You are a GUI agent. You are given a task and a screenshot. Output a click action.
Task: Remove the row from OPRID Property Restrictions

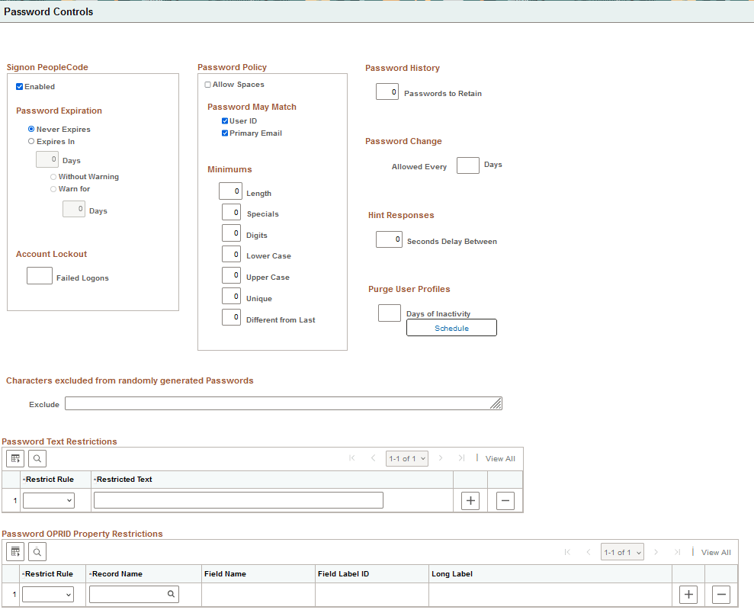click(x=721, y=594)
